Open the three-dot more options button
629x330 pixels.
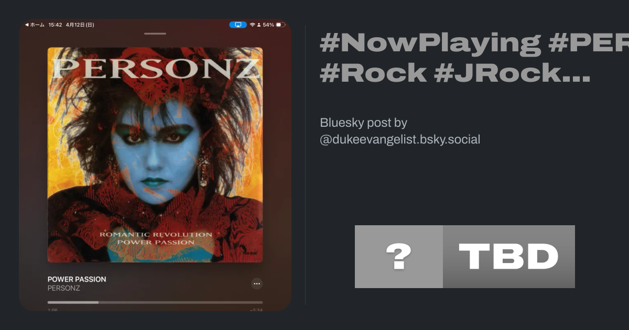tap(256, 283)
